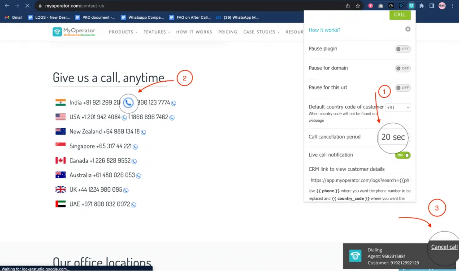
Task: Toggle the browser side panel icon
Action: click(432, 6)
